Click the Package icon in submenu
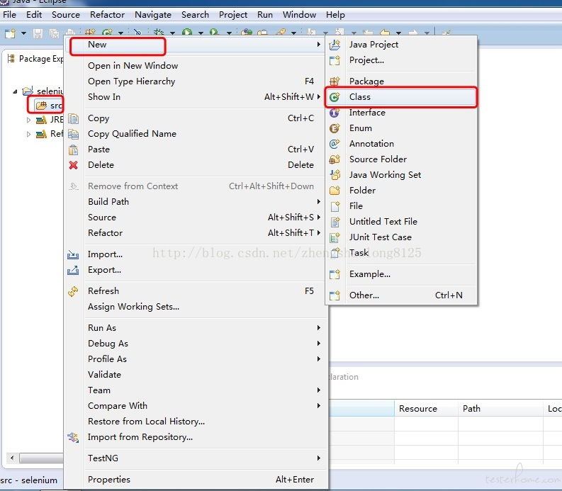 coord(335,81)
